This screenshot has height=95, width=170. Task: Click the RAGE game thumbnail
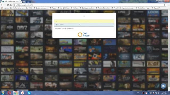tap(153, 64)
